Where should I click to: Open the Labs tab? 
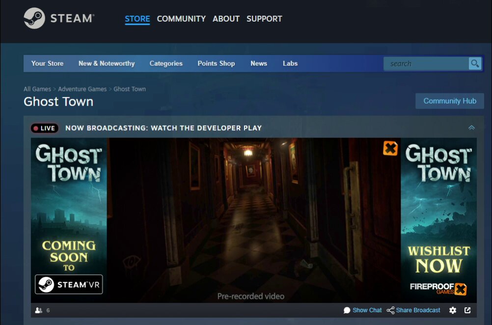click(x=290, y=63)
